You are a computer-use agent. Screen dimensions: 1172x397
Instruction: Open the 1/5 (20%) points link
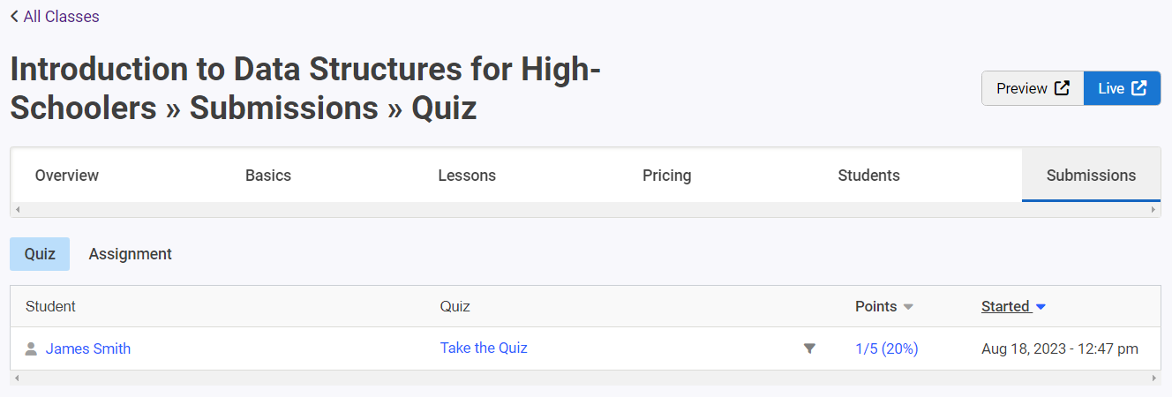pos(887,348)
